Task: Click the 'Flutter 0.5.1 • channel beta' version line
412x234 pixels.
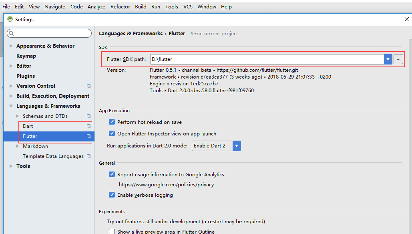Action: point(224,70)
